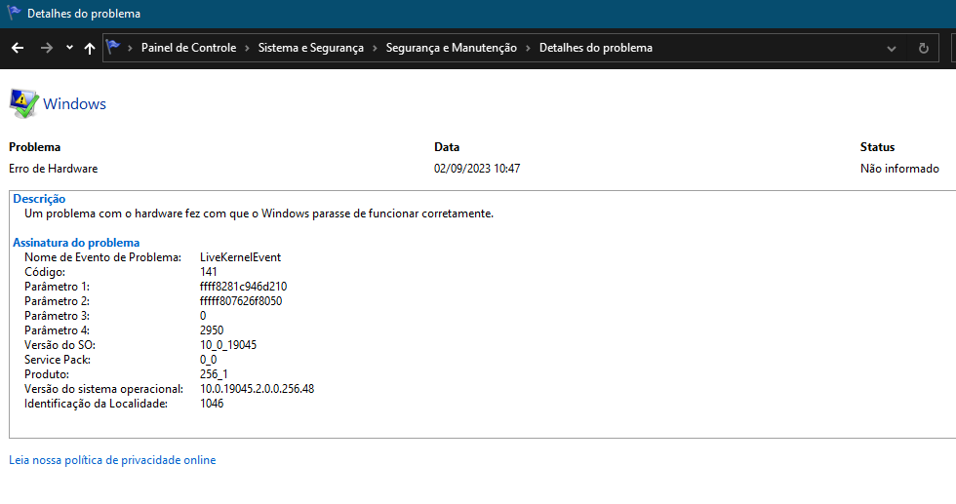Select Parâmetro 2 value fffff807626f8050
This screenshot has height=504, width=956.
[241, 301]
